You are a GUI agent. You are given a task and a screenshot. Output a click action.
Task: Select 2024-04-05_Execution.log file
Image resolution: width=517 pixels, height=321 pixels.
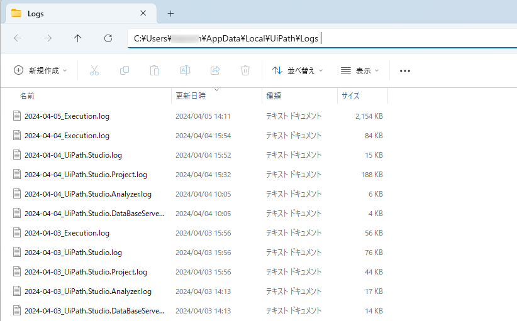67,116
